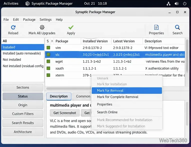Click the package list horizontal scrollbar
The width and height of the screenshot is (191, 147).
pos(69,88)
